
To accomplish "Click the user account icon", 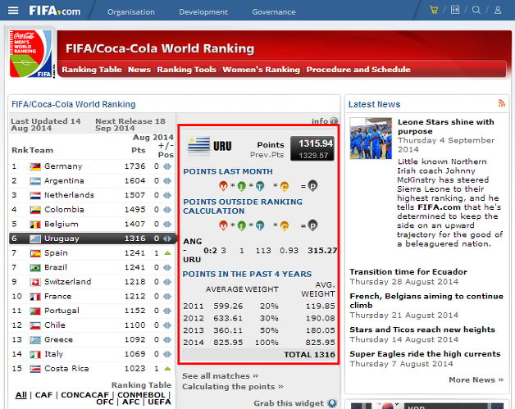I will [x=498, y=10].
